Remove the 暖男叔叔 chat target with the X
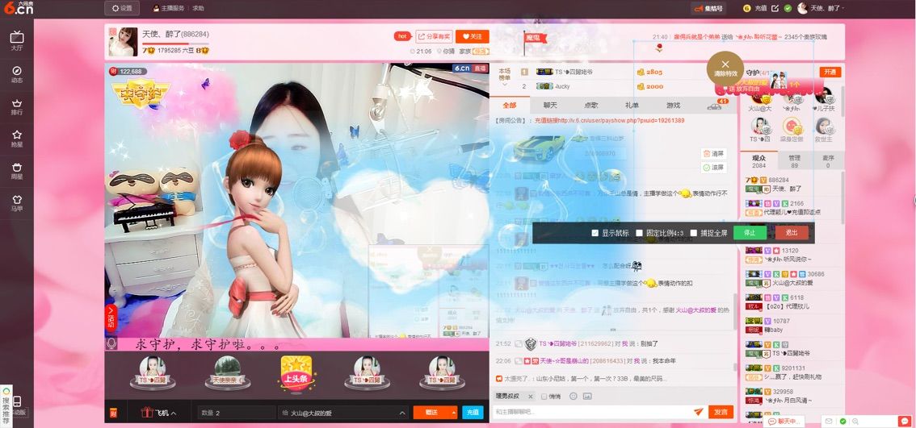The image size is (916, 428). tap(530, 397)
